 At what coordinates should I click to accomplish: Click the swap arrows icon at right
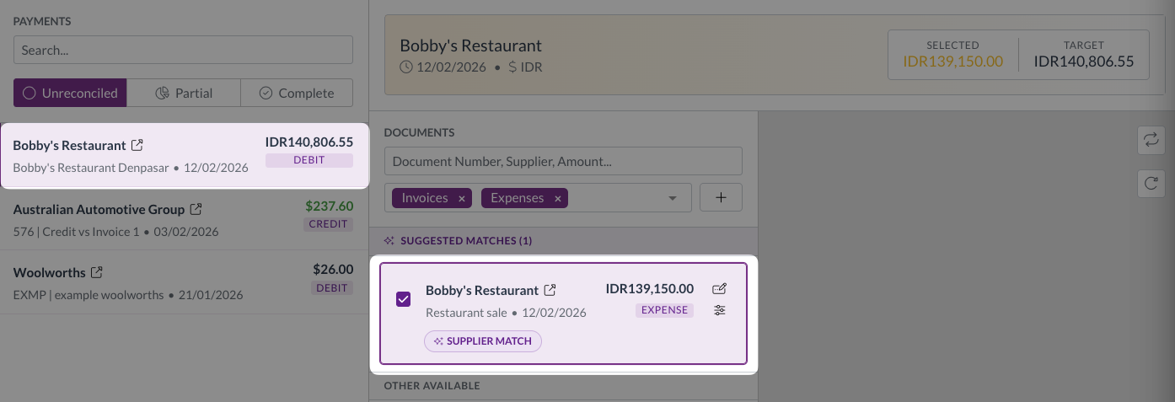coord(1151,140)
